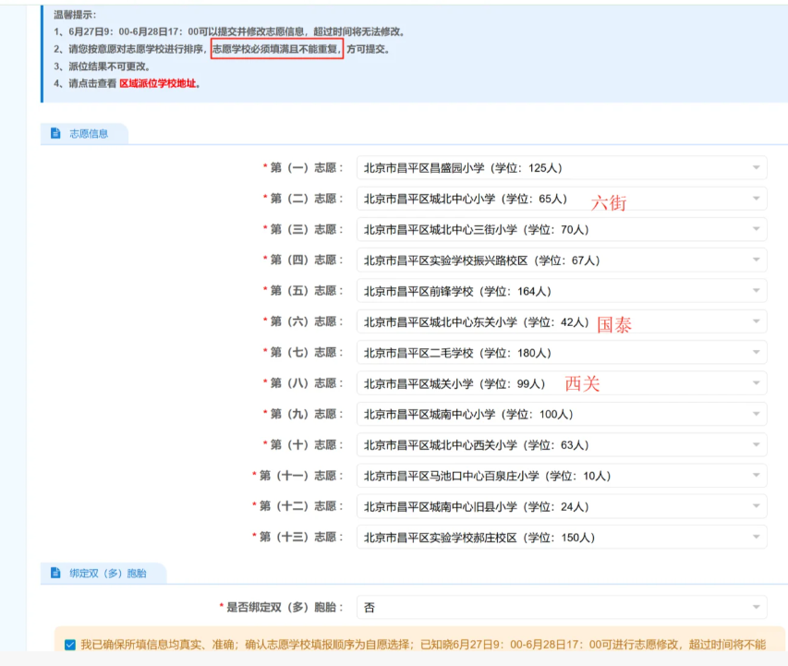Open the 第（三）志愿 school dropdown

tap(562, 229)
